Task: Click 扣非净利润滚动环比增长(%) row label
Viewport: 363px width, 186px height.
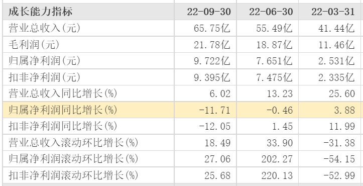Action: coord(73,175)
